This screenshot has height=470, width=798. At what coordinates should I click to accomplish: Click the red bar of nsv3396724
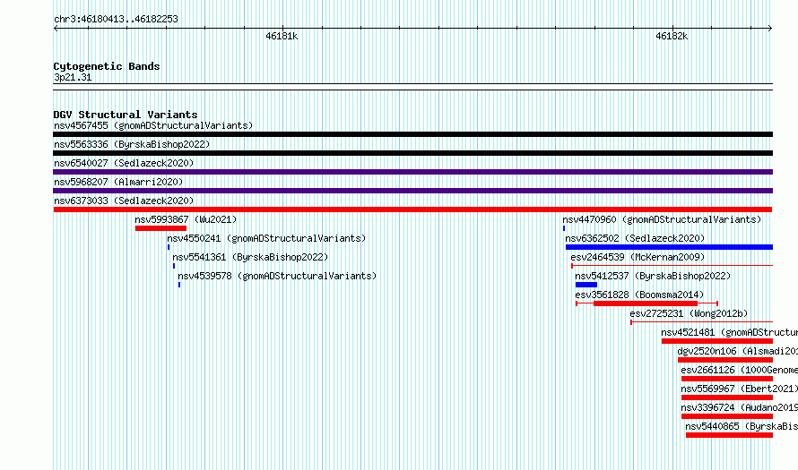(727, 416)
